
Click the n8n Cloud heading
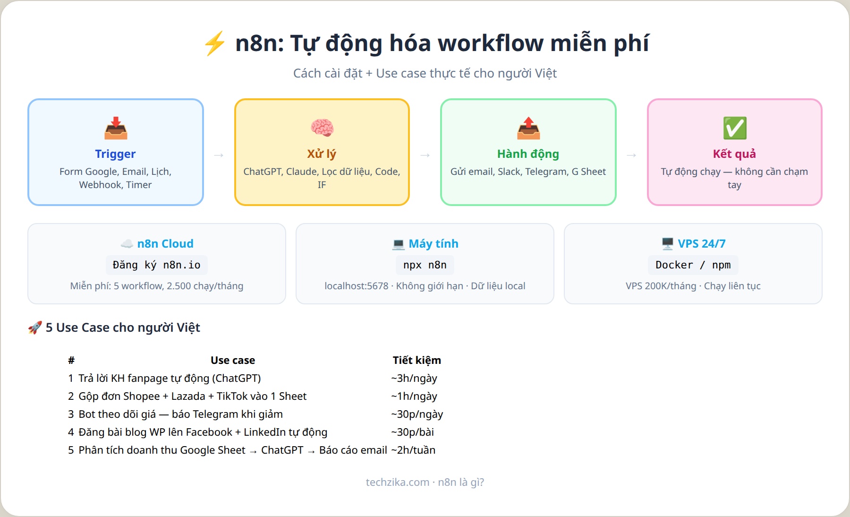point(165,244)
